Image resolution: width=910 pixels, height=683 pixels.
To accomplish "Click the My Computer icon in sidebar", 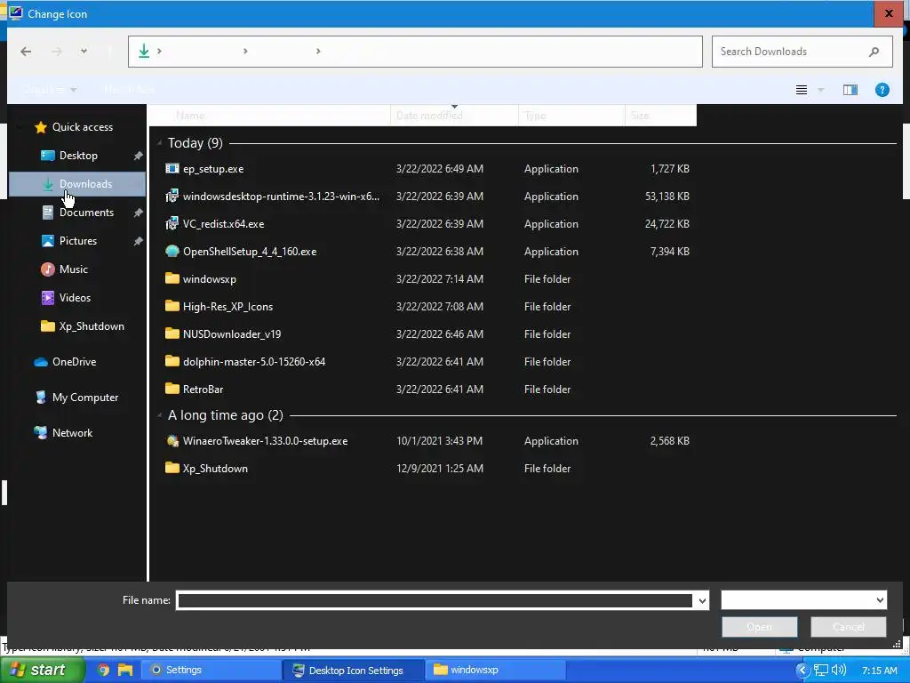I will pos(41,398).
